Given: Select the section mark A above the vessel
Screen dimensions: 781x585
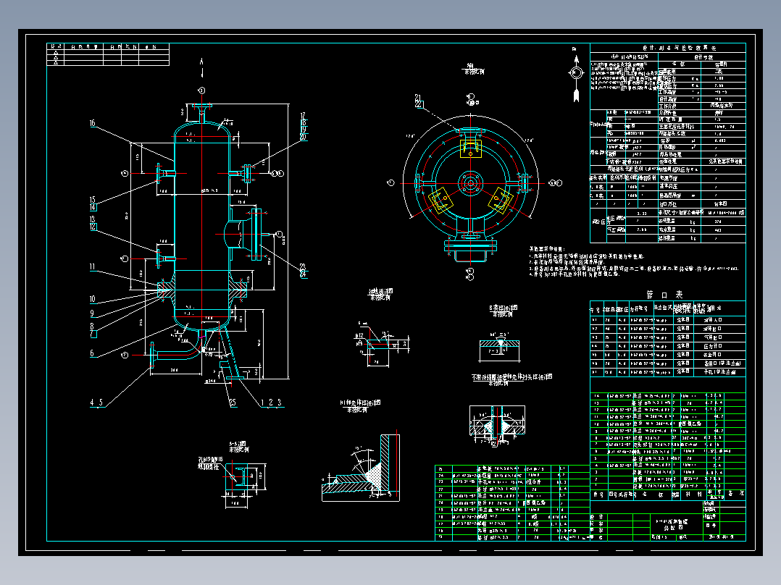Looking at the screenshot, I should 201,62.
